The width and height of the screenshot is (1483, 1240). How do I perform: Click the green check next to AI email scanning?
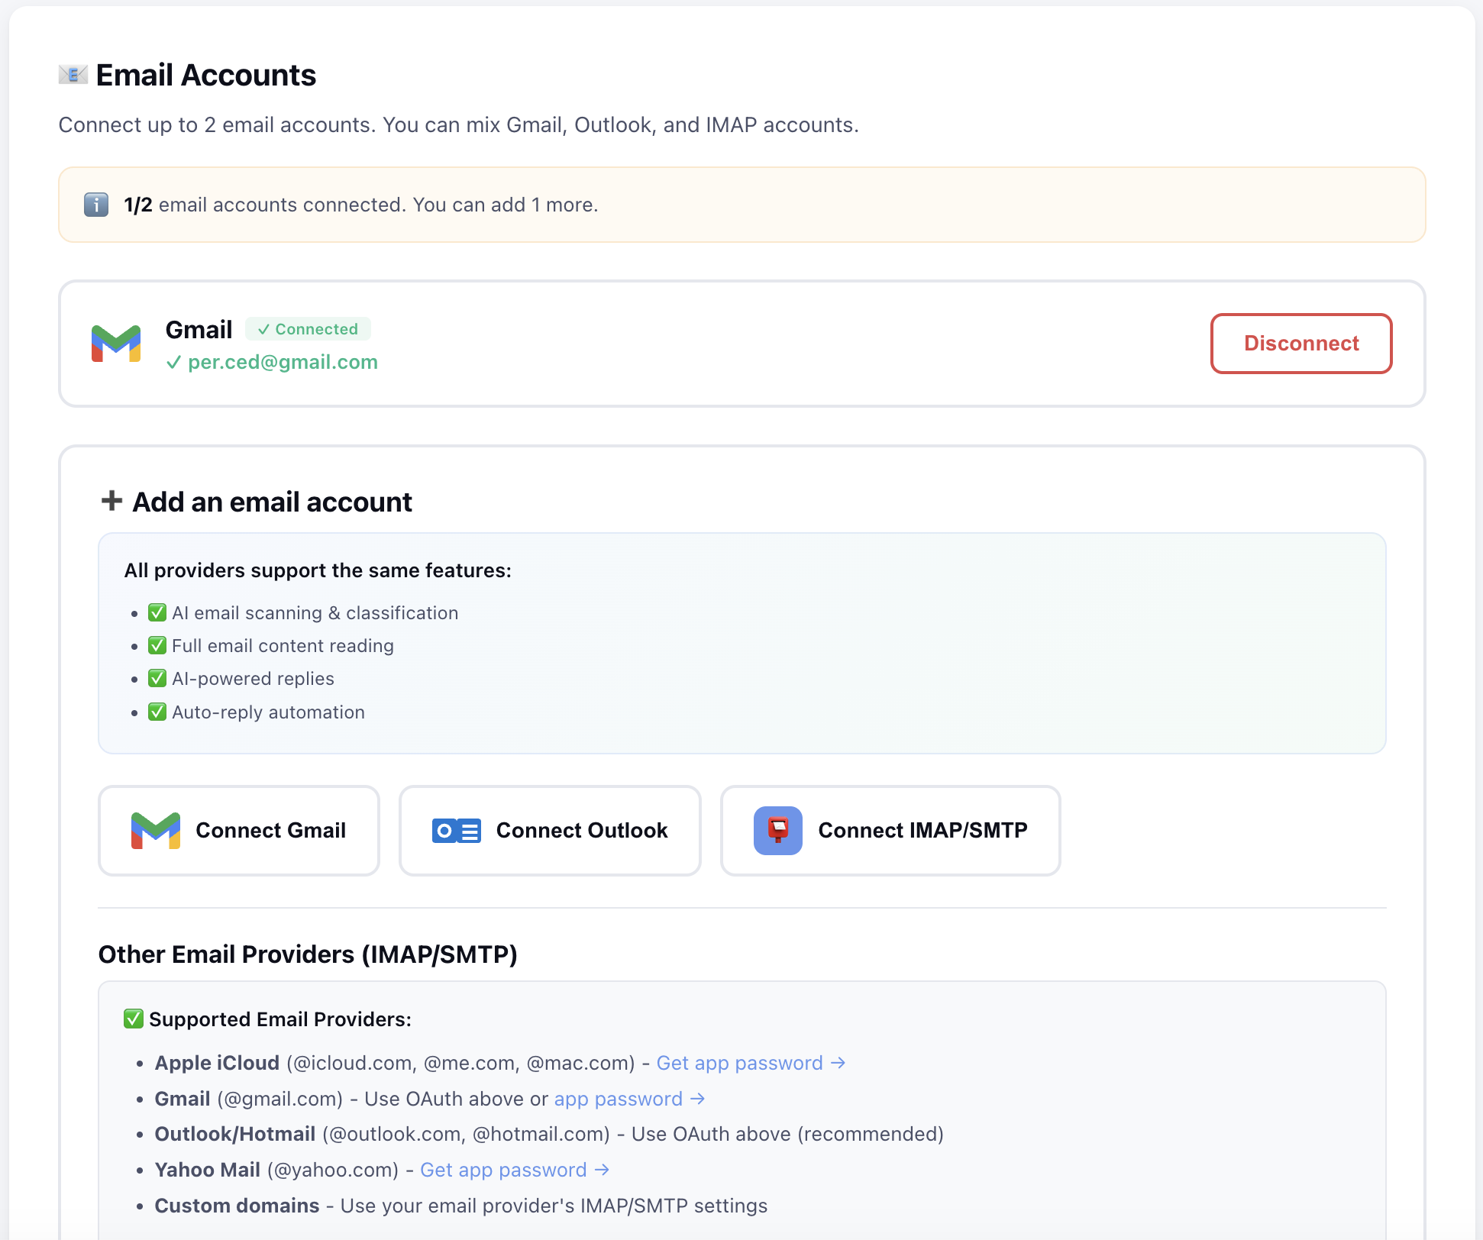[x=157, y=612]
